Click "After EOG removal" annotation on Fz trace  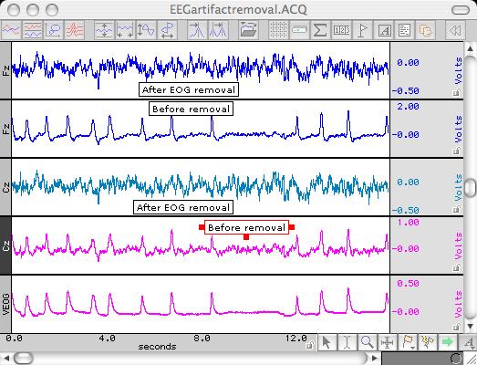click(189, 89)
